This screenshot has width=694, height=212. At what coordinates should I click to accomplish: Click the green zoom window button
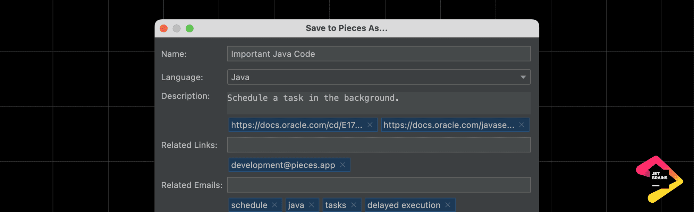click(189, 28)
